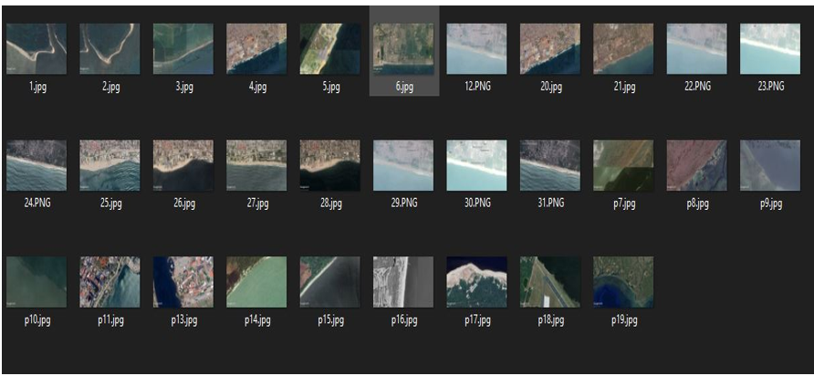Select the 30.PNG thumbnail
Viewport: 814px width, 376px height.
476,165
